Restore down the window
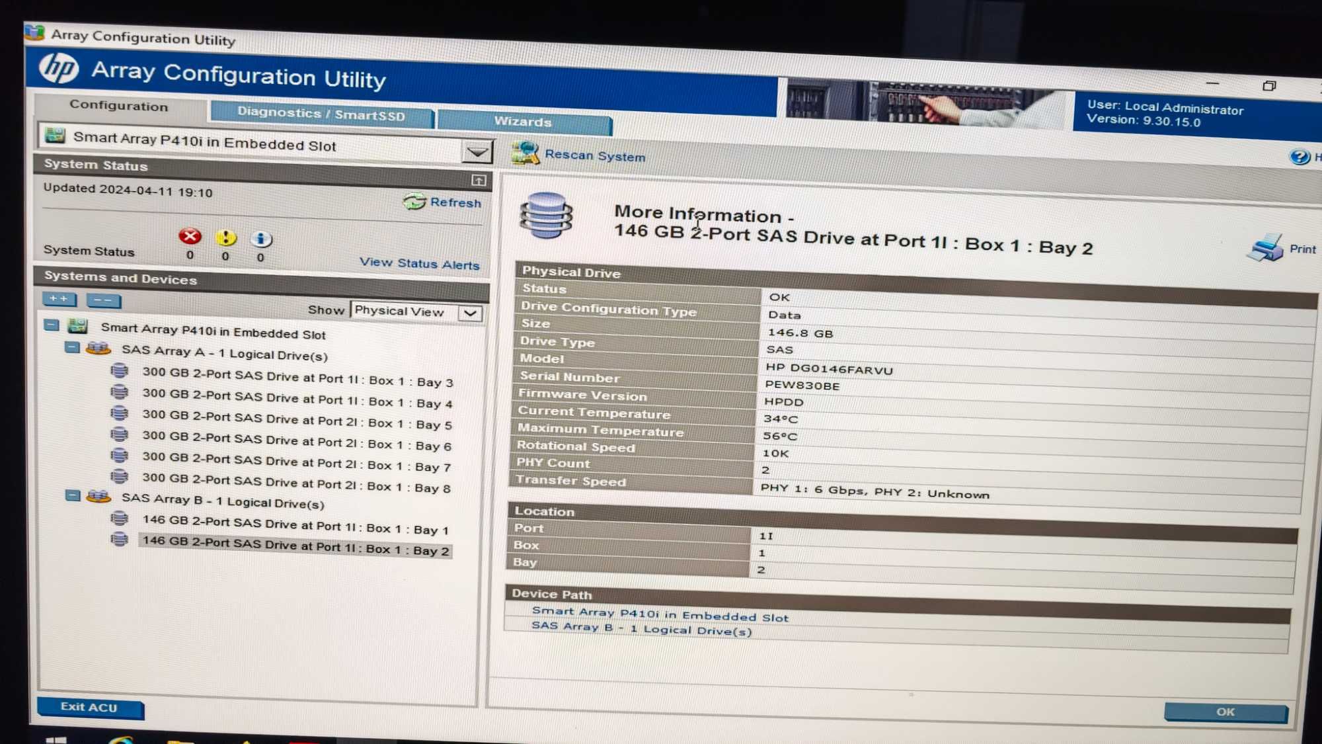 (1268, 86)
